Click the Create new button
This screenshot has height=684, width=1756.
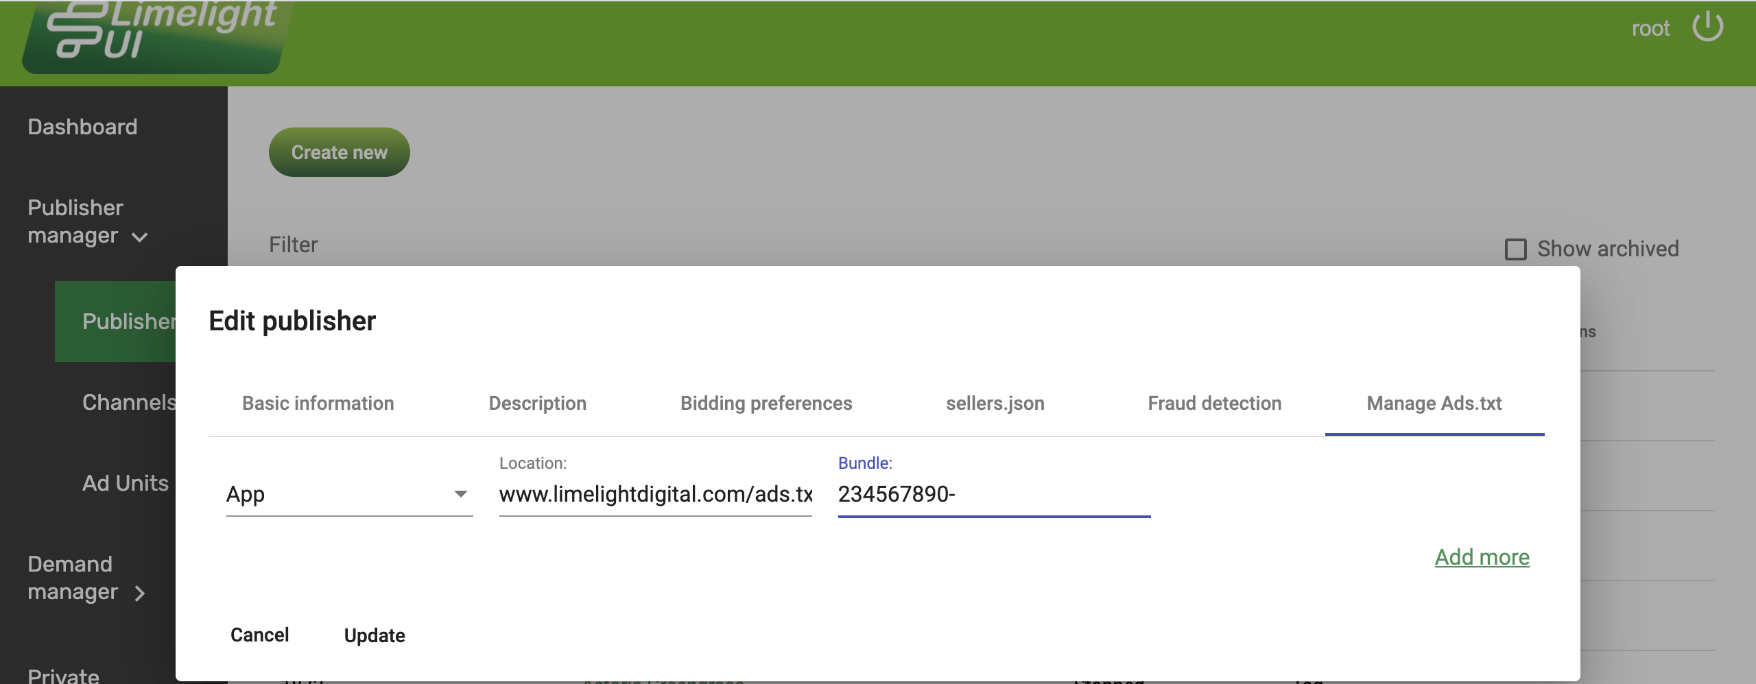click(339, 152)
